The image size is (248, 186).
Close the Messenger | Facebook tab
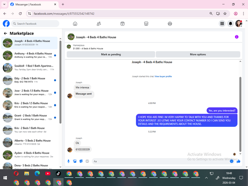[x=55, y=4]
